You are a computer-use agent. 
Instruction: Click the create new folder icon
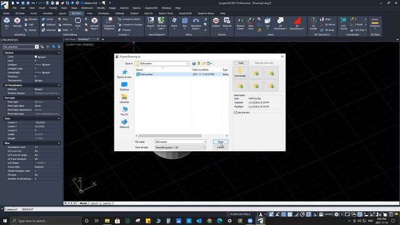pos(203,64)
